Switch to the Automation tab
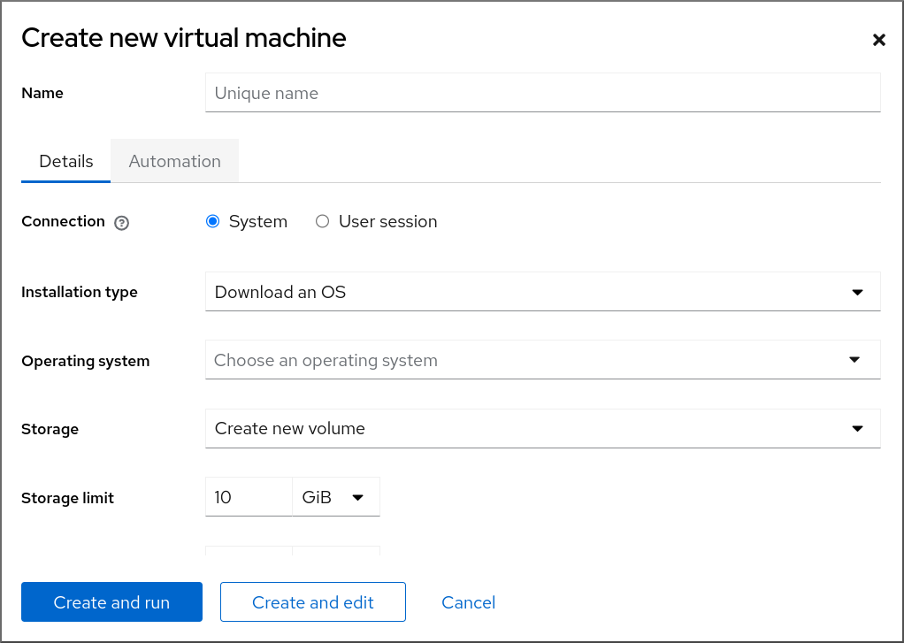904x643 pixels. click(174, 161)
